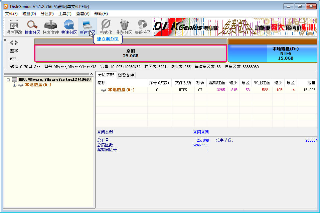Open the 磁盘(D) menu
The image size is (320, 213).
tap(29, 14)
